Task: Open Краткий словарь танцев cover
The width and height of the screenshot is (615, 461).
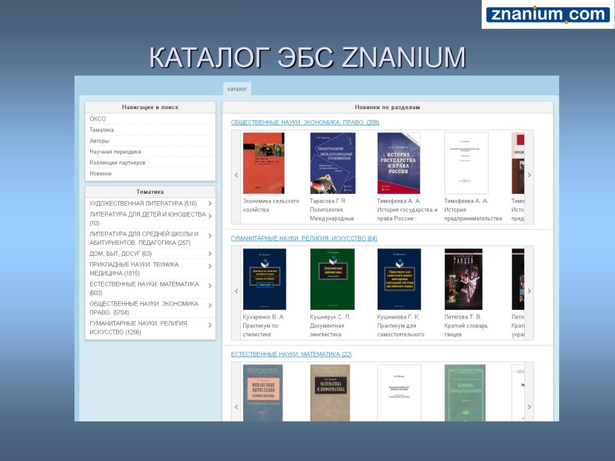Action: point(463,279)
